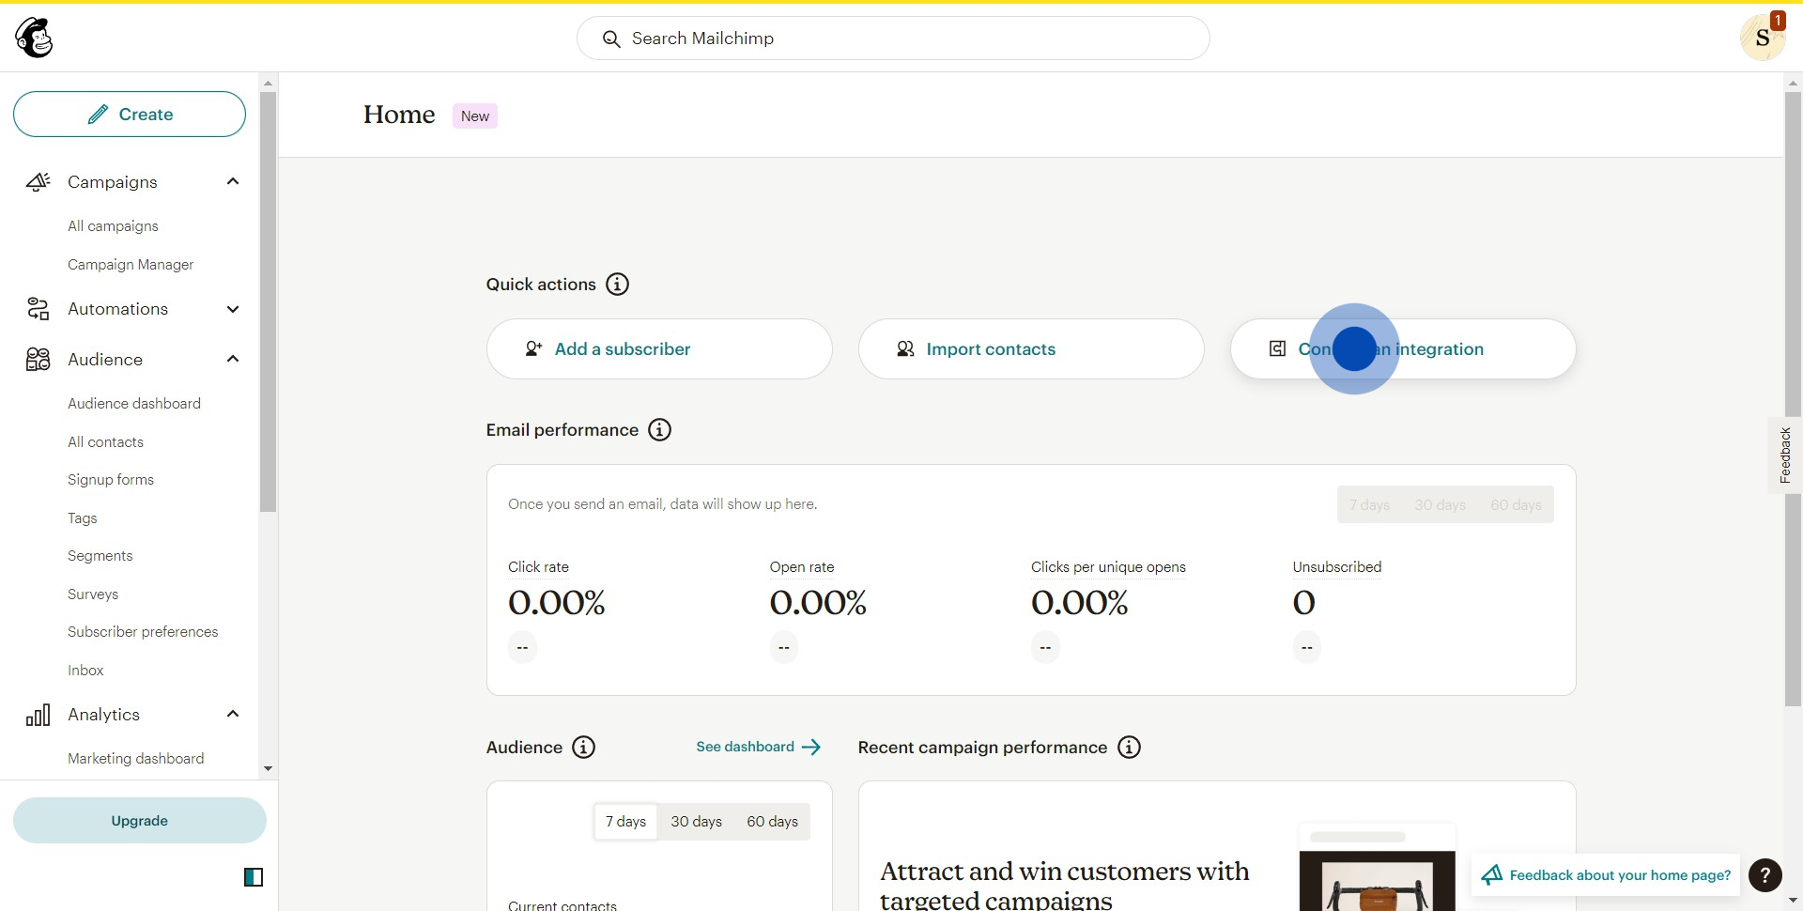Follow the See dashboard link
The height and width of the screenshot is (911, 1803).
pos(758,748)
